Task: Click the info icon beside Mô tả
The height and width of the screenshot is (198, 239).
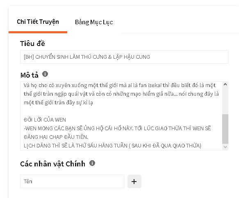Action: coord(45,74)
